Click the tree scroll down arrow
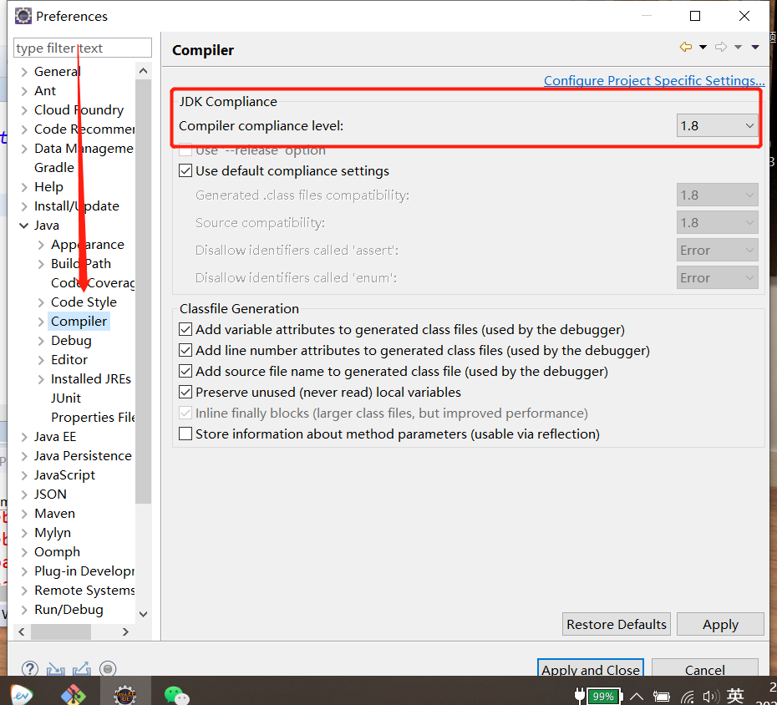This screenshot has height=705, width=777. point(143,614)
